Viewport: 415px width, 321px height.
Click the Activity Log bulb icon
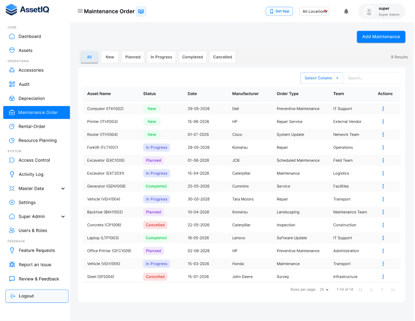tap(12, 174)
